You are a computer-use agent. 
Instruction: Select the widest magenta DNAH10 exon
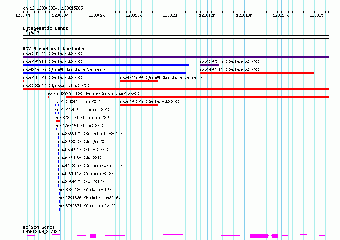click(x=259, y=236)
